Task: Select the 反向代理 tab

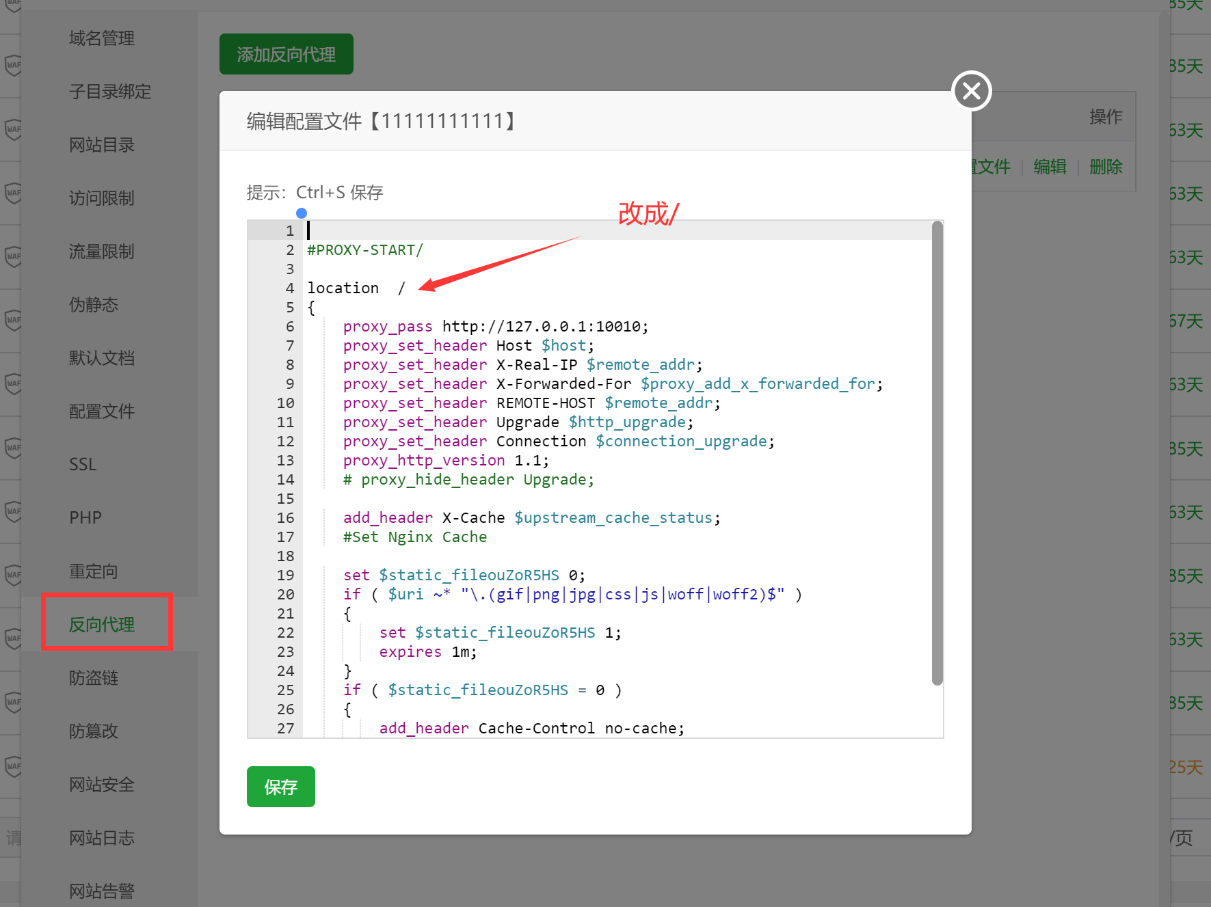Action: pos(102,625)
